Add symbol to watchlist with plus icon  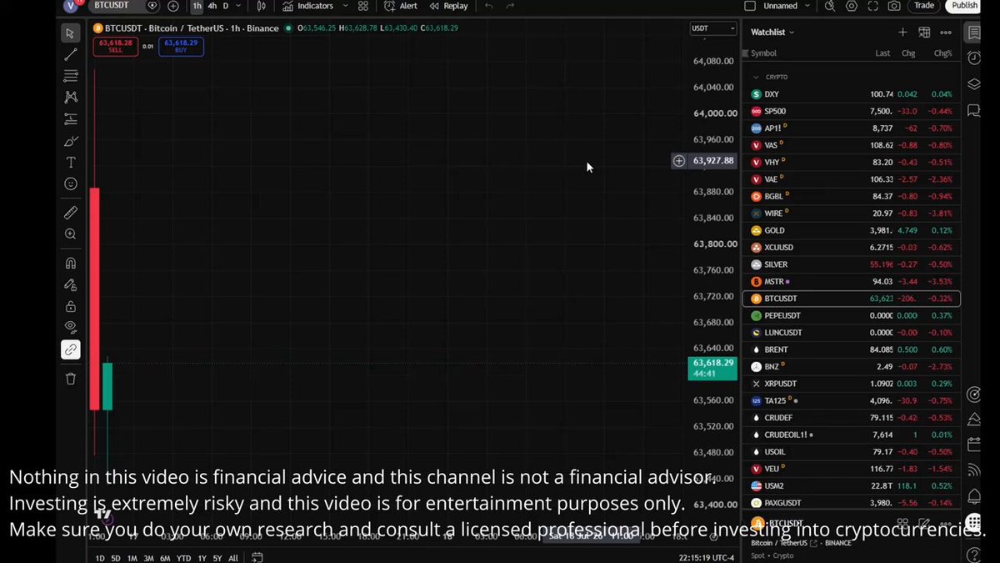pyautogui.click(x=902, y=33)
